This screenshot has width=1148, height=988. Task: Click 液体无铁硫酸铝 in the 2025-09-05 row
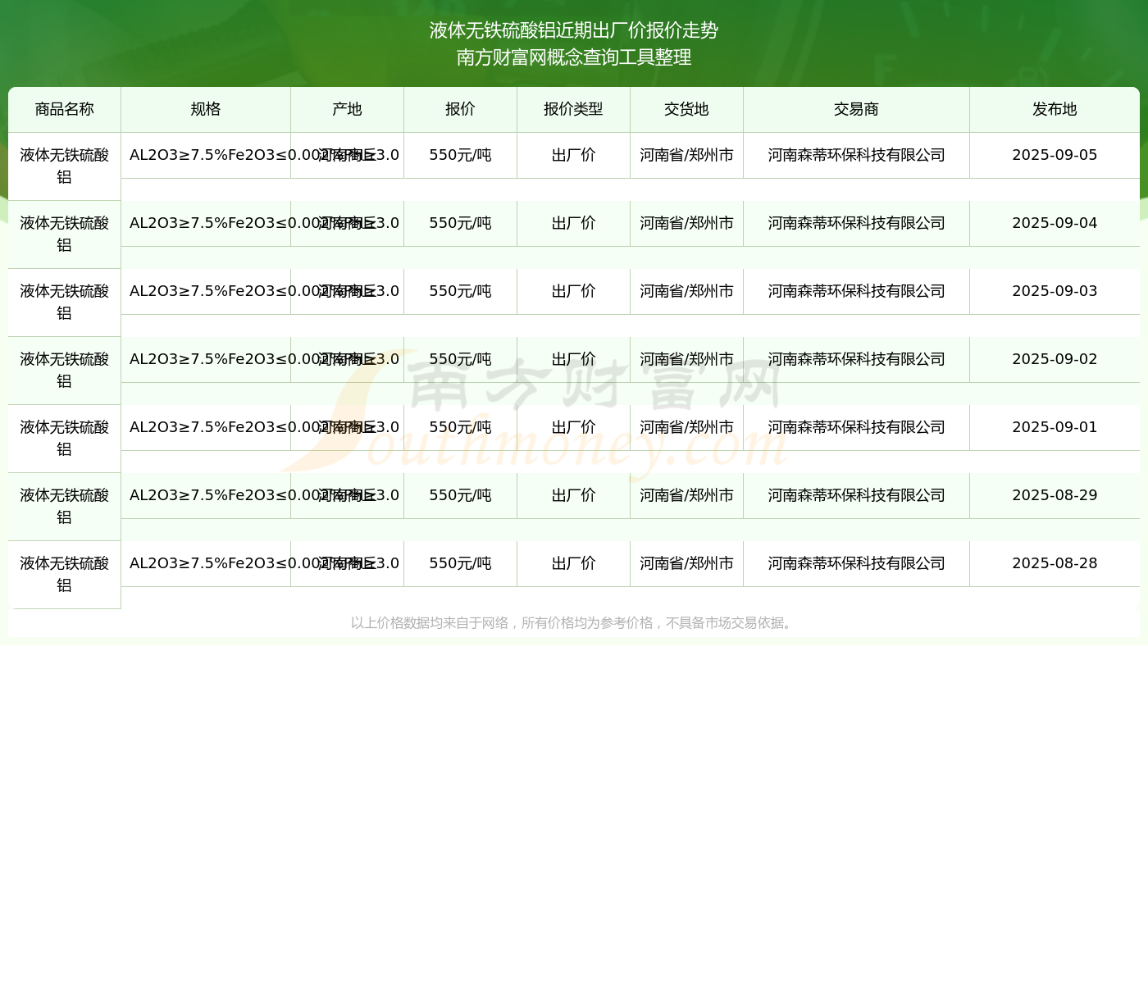(65, 166)
